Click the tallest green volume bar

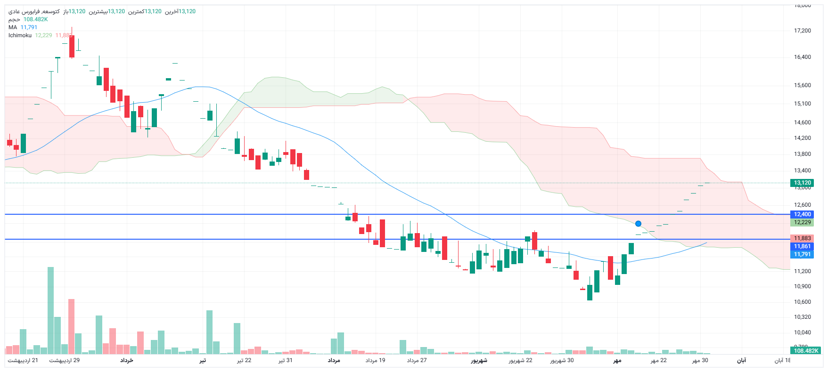pos(50,310)
